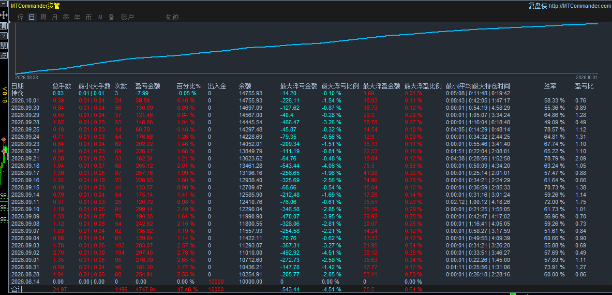612x295 pixels.
Task: Click the 日期 column header
Action: pos(18,86)
